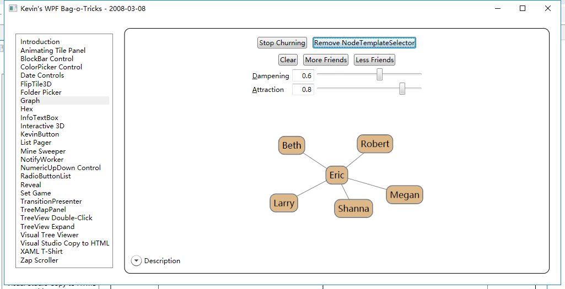Viewport: 565px width, 289px height.
Task: Open ColorPicker Control from the list
Action: coord(51,67)
